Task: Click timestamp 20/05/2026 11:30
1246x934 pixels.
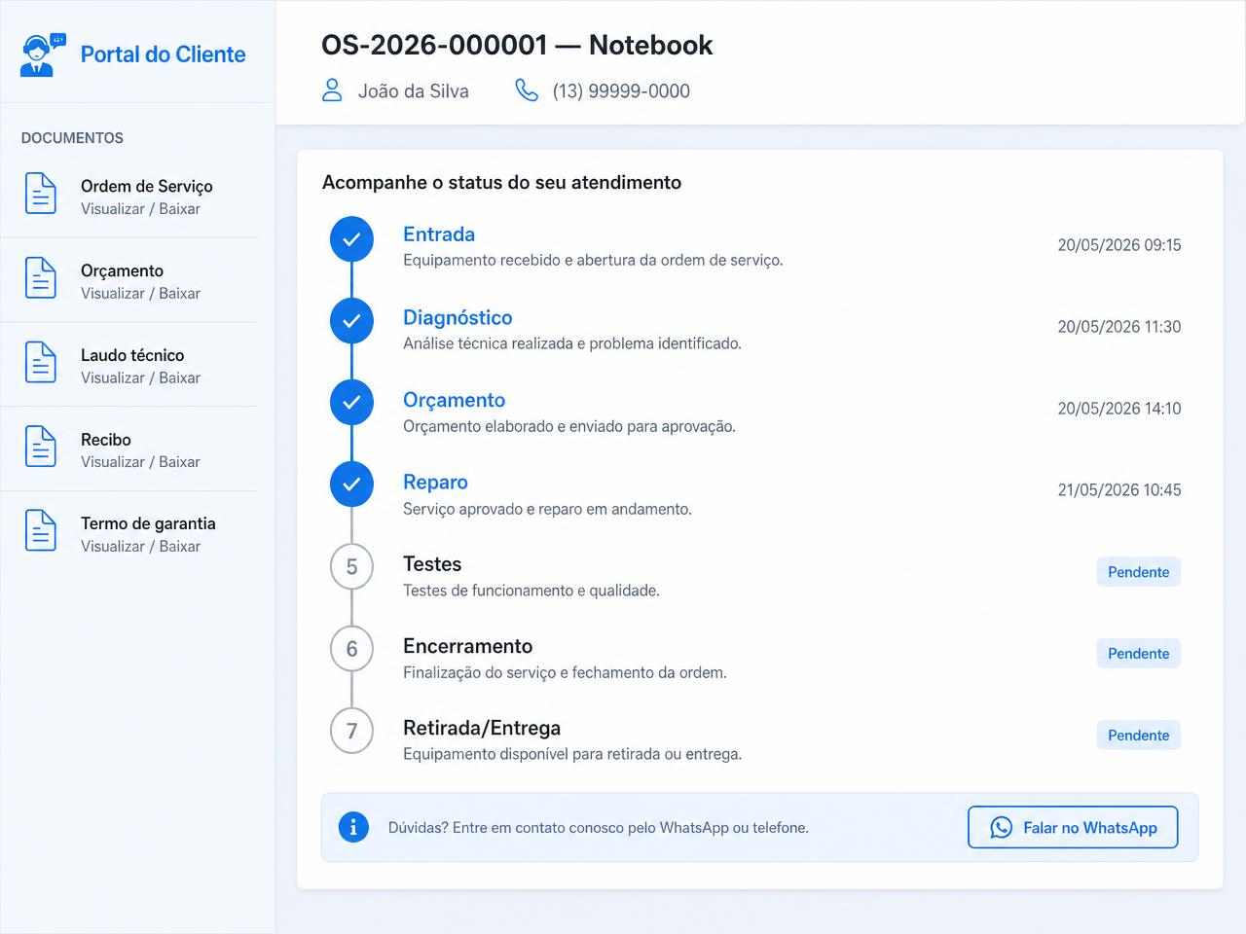Action: point(1119,327)
